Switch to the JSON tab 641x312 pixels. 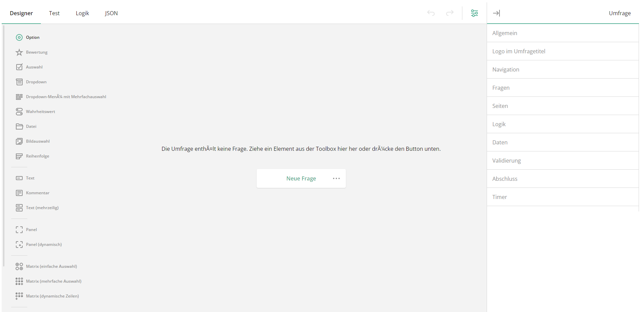tap(111, 13)
